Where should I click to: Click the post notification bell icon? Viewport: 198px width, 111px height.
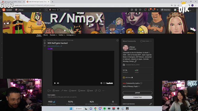pyautogui.click(x=118, y=40)
